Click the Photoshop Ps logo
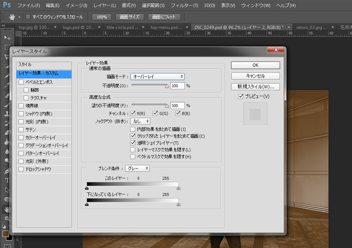The image size is (352, 248). (x=7, y=5)
